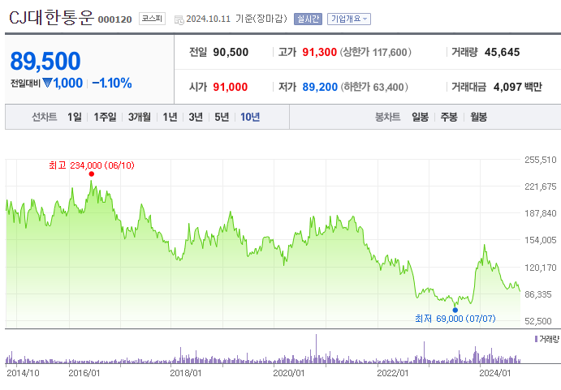
Task: Click the 저가 value 89,200
Action: point(320,87)
